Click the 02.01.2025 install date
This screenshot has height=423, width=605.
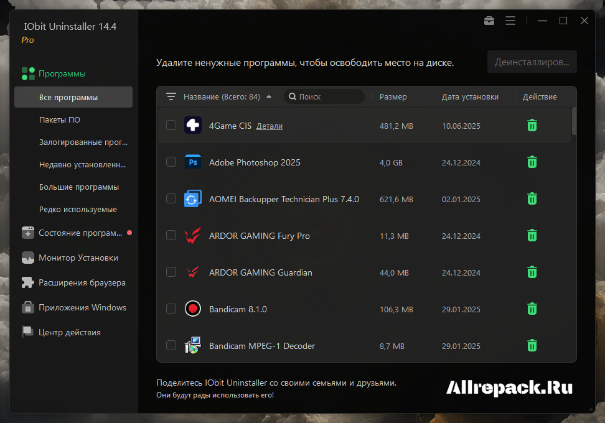pyautogui.click(x=461, y=199)
